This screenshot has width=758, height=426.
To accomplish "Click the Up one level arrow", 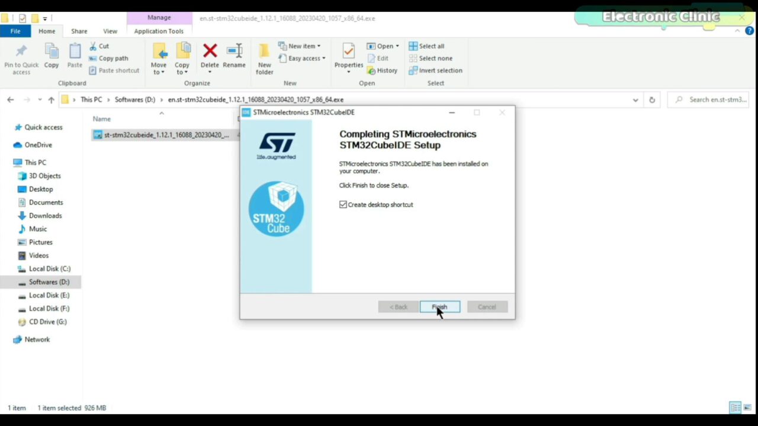I will (52, 100).
